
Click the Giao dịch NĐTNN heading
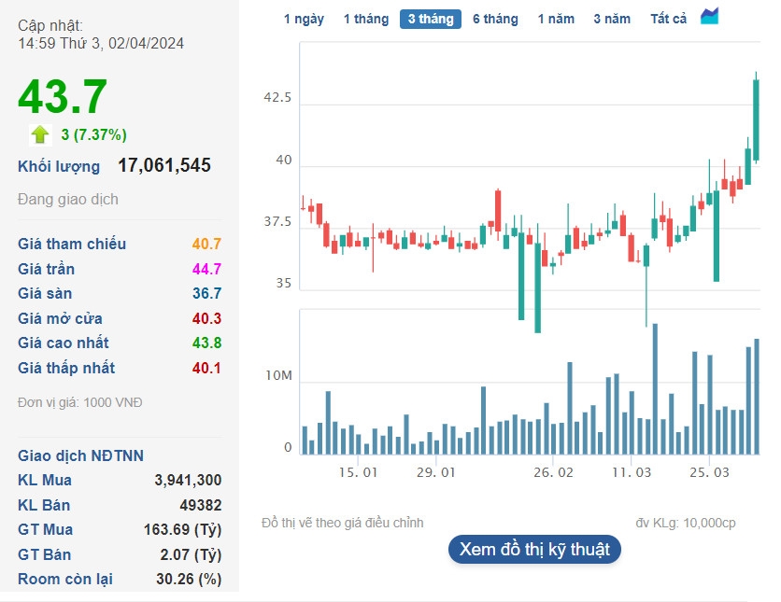point(81,455)
